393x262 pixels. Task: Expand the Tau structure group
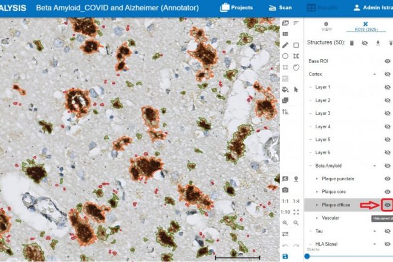point(374,231)
